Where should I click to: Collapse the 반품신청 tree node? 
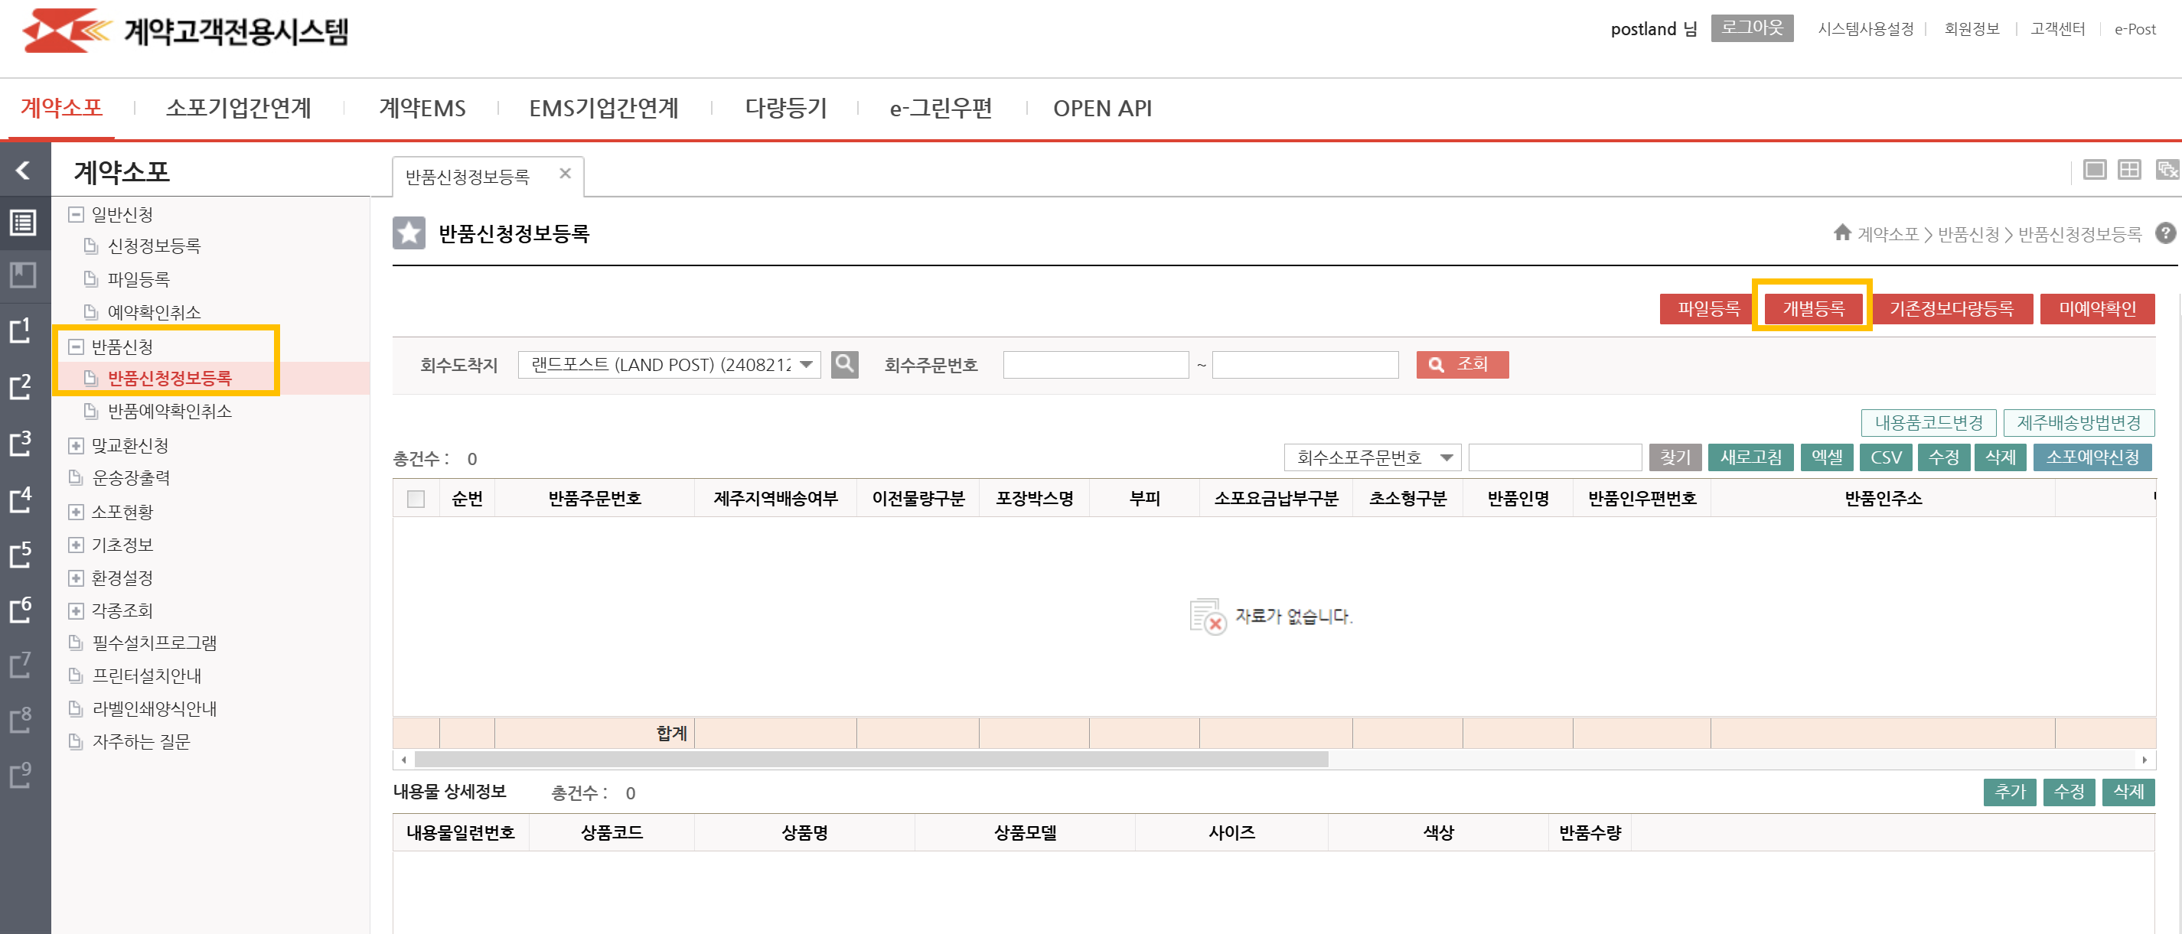(77, 347)
